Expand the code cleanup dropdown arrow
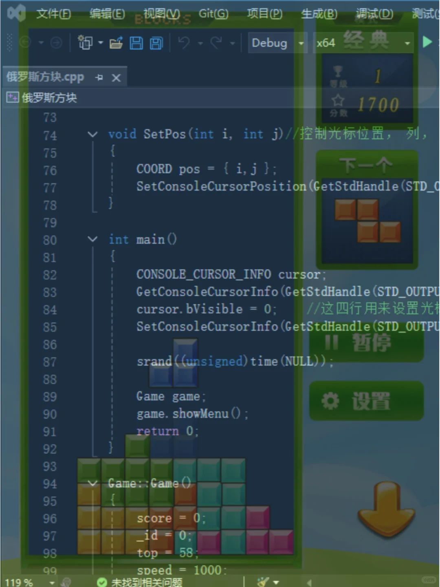Image resolution: width=440 pixels, height=587 pixels. pyautogui.click(x=276, y=583)
